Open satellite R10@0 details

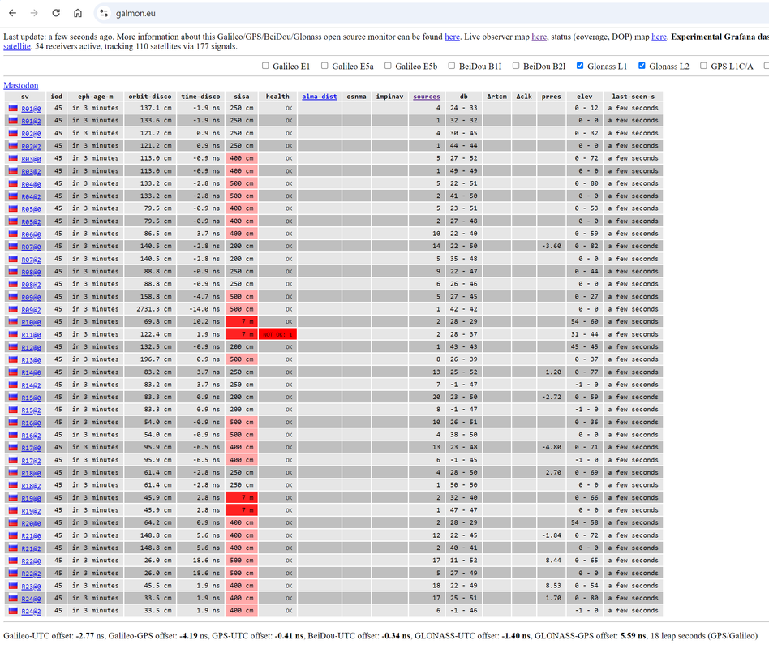click(x=32, y=322)
